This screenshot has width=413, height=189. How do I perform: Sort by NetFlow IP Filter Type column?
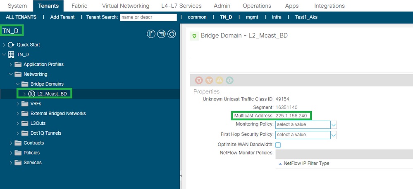307,163
